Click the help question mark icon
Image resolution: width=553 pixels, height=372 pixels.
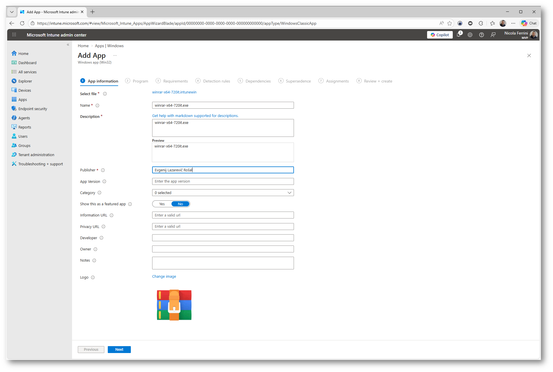(481, 35)
